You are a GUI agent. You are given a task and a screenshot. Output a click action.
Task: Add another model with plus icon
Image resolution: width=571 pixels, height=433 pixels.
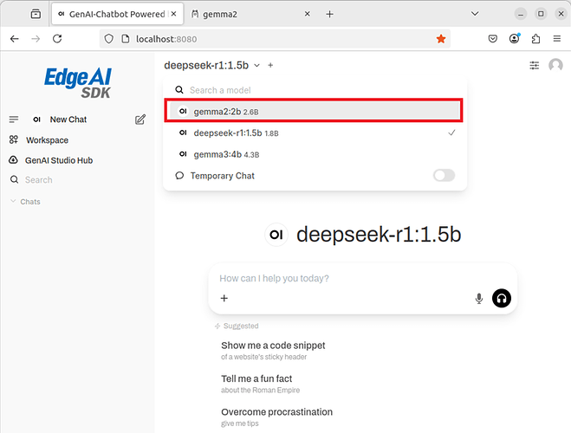pos(270,66)
